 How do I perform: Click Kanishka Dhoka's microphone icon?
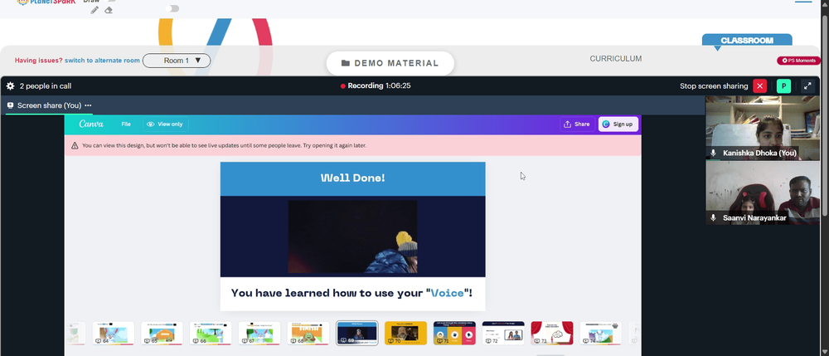tap(713, 153)
